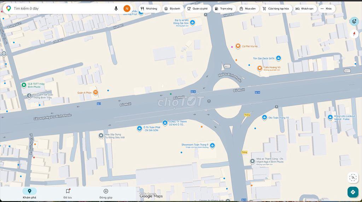Select 'Cafe Hoàng Vũ' cafe pin
Screen dimensions: 362x202
click(x=260, y=68)
